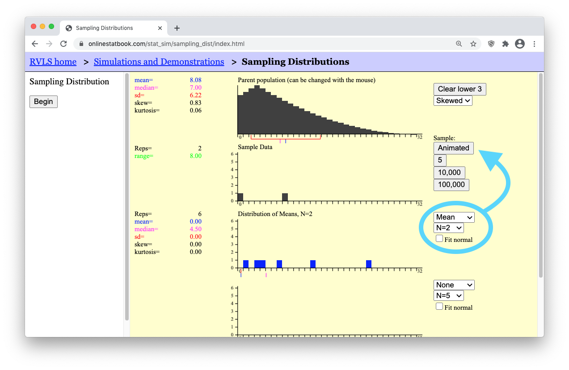
Task: Open the zoom magnifier in address bar
Action: [x=459, y=44]
